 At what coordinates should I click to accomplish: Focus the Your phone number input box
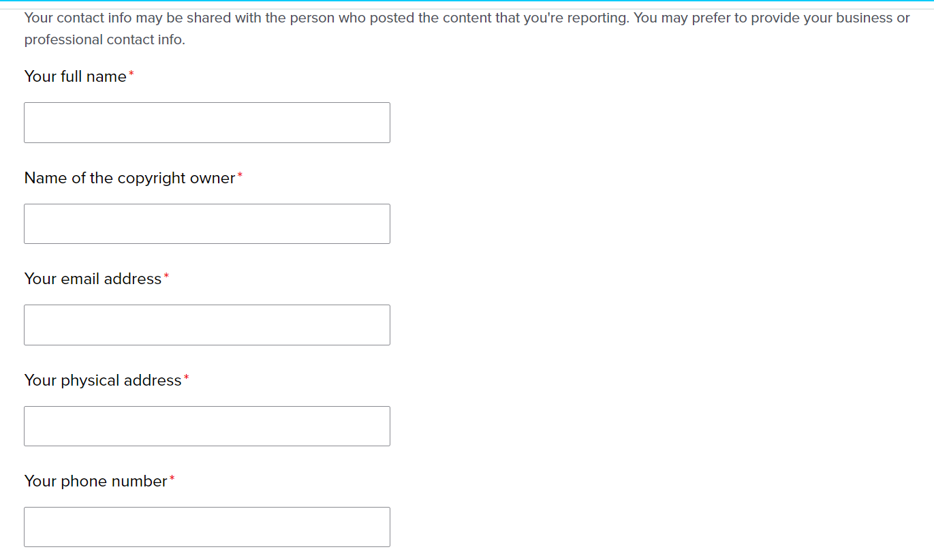(206, 527)
